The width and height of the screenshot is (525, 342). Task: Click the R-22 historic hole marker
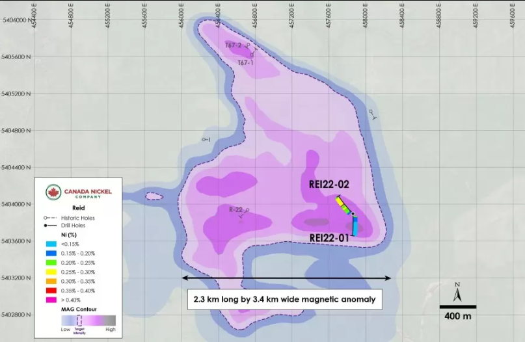click(x=247, y=210)
